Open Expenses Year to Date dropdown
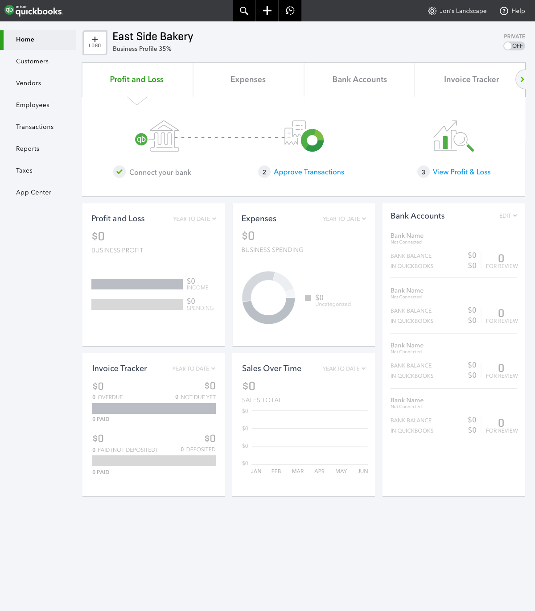This screenshot has width=535, height=611. (345, 219)
